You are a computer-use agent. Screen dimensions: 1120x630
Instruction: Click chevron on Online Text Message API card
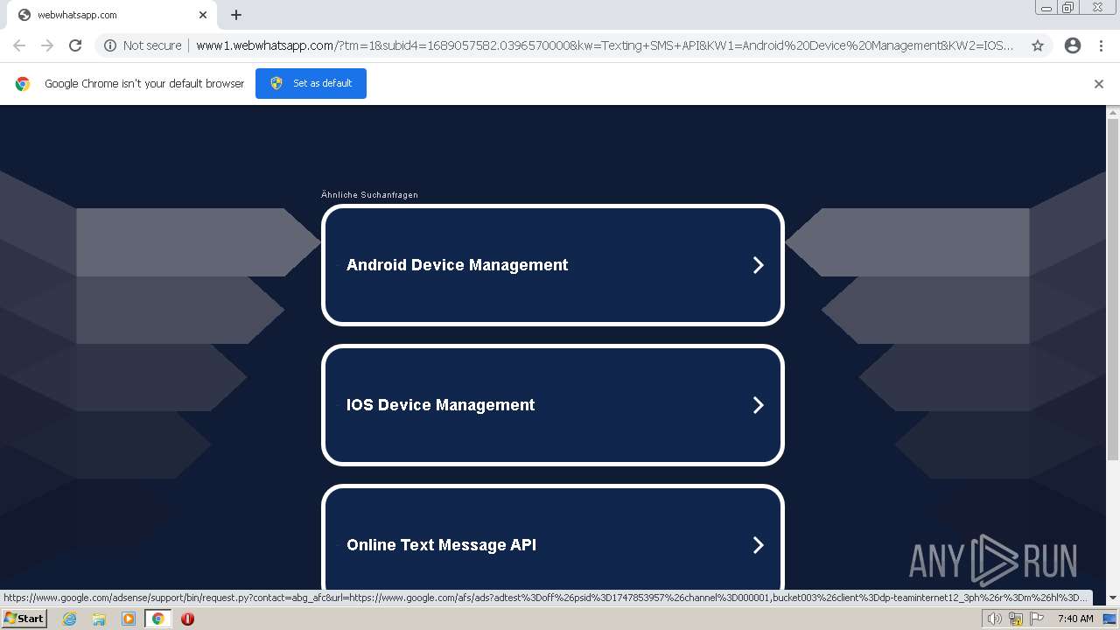coord(759,545)
